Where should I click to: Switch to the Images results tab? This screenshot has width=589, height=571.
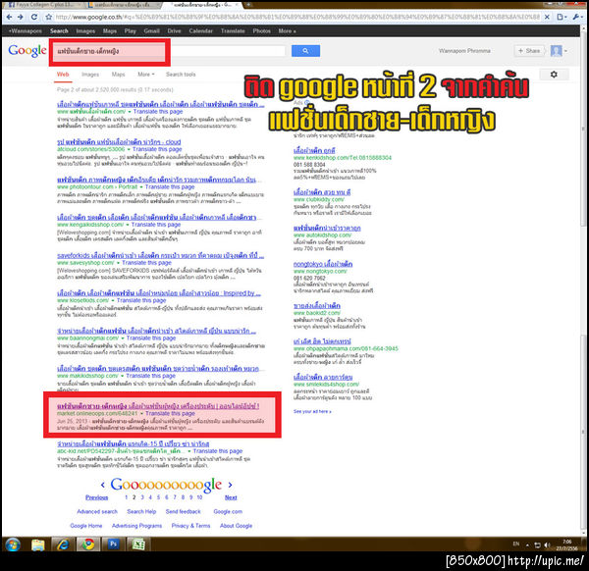click(x=90, y=75)
